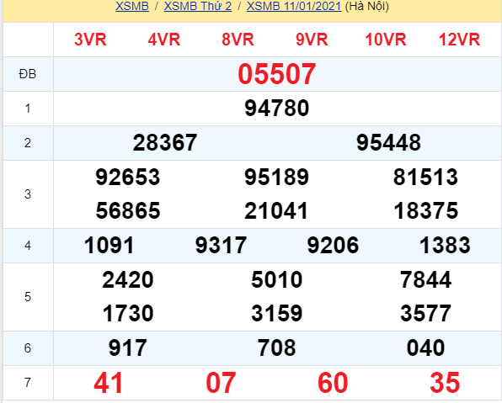Select seventh prize number 41
Viewport: 502px width, 403px height.
[x=109, y=383]
